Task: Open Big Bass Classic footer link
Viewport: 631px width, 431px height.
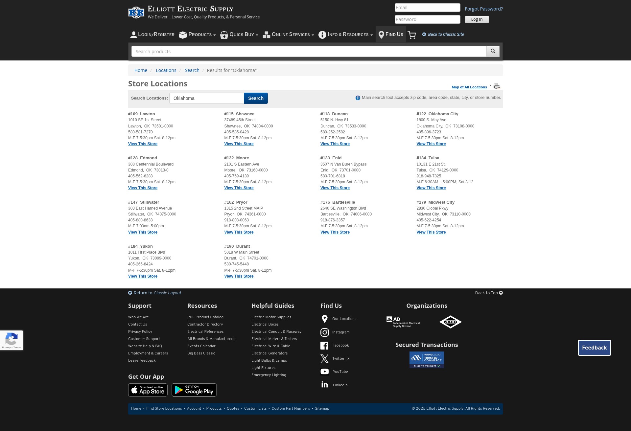Action: (x=201, y=353)
